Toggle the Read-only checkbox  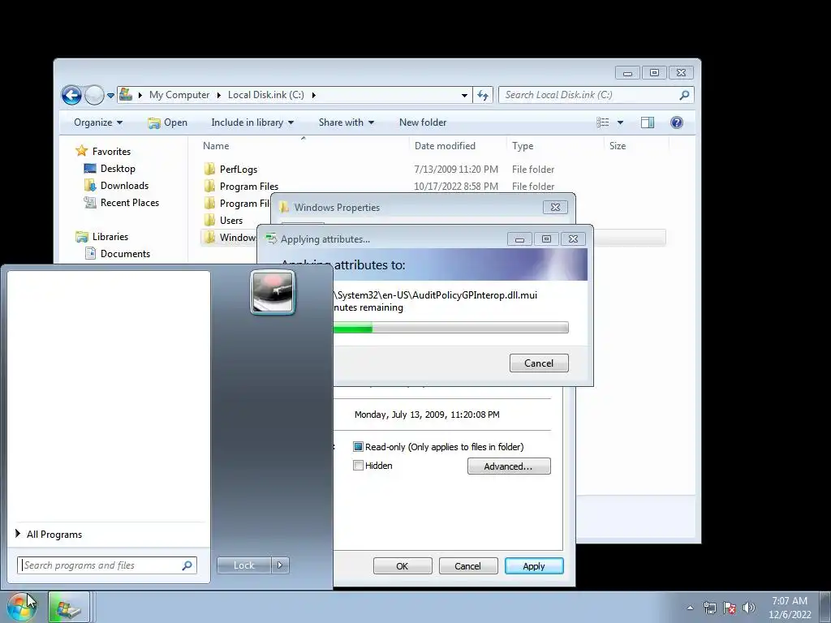pos(358,447)
